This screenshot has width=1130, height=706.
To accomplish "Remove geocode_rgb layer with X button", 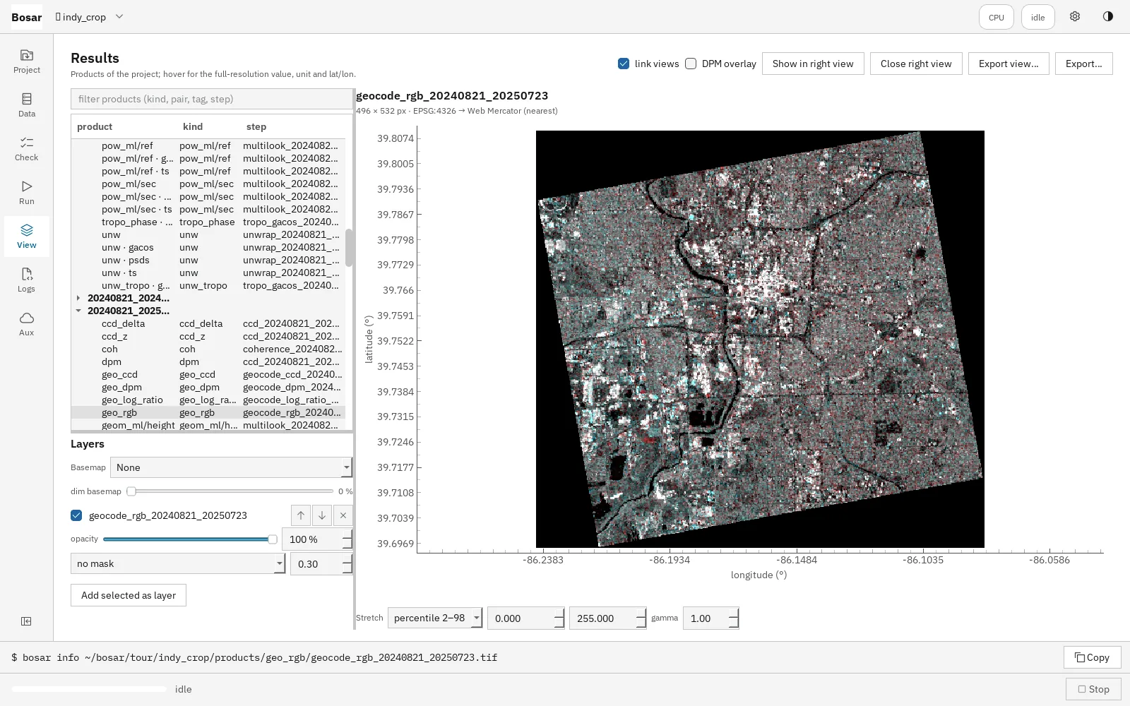I will click(343, 515).
